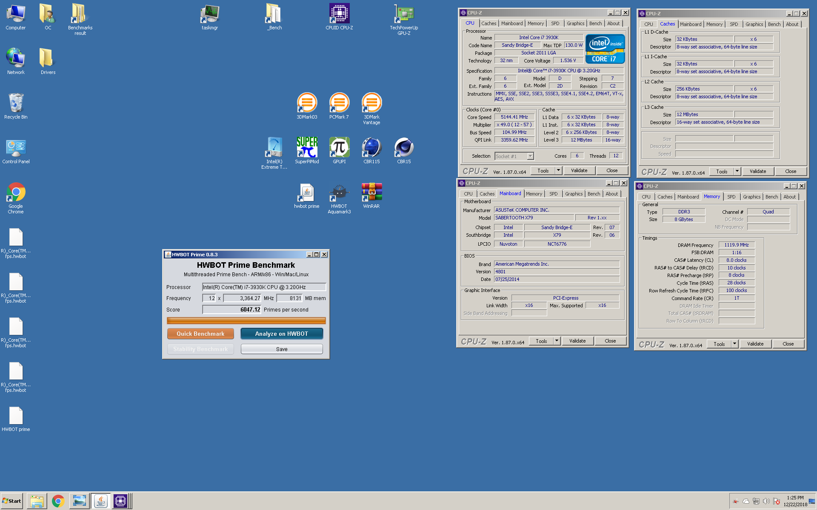Launch HWBOT Aquamark3 shortcut
Image resolution: width=817 pixels, height=510 pixels.
pyautogui.click(x=339, y=198)
